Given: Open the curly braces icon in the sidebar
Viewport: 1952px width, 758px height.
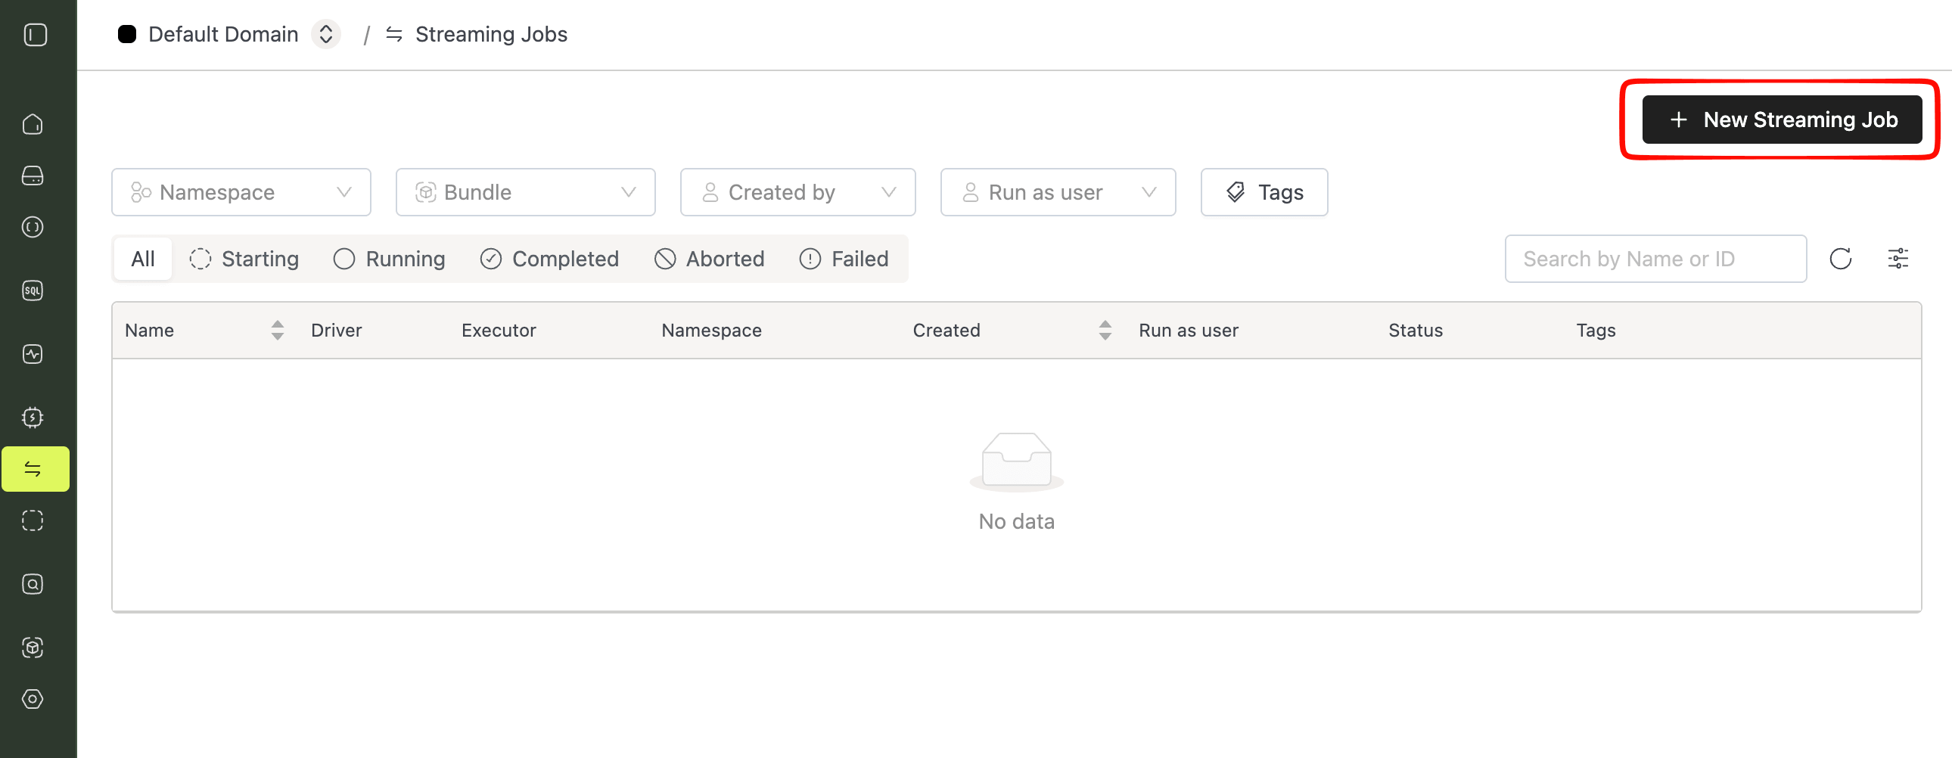Looking at the screenshot, I should (x=33, y=227).
